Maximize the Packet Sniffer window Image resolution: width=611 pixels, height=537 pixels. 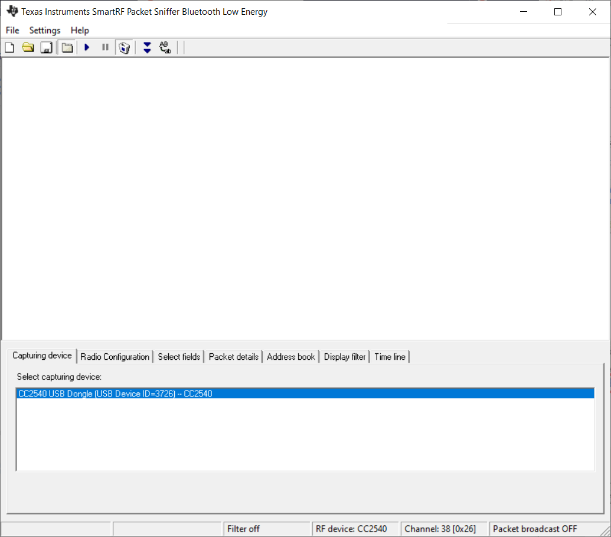[x=558, y=12]
